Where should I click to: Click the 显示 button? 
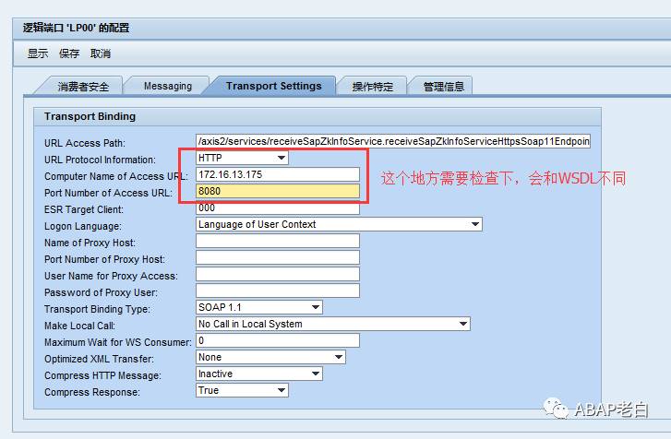tap(38, 53)
